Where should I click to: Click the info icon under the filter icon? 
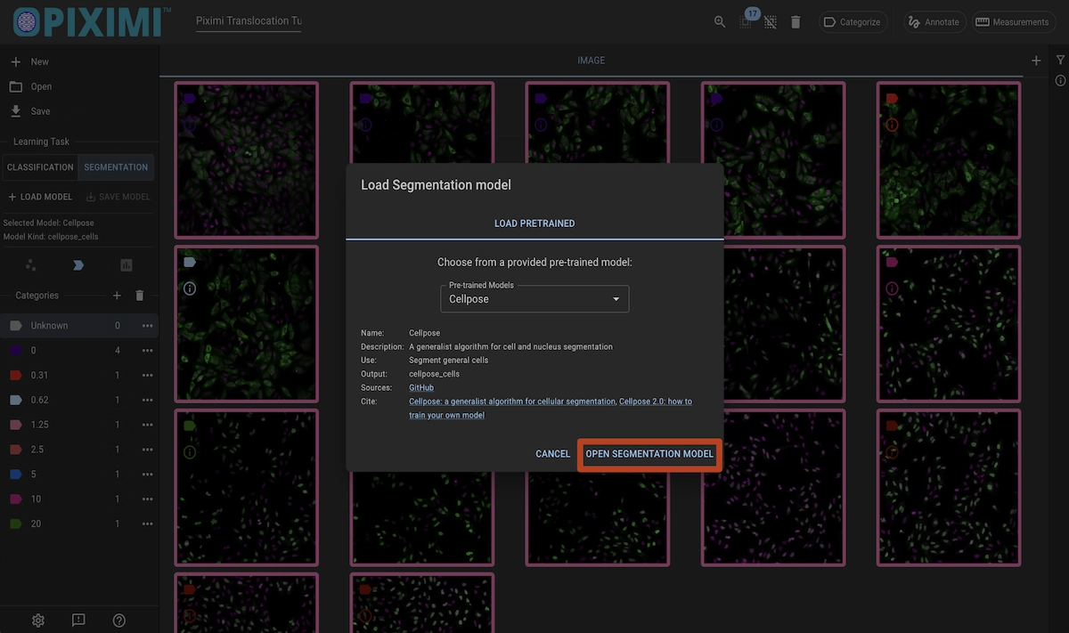click(x=1060, y=80)
